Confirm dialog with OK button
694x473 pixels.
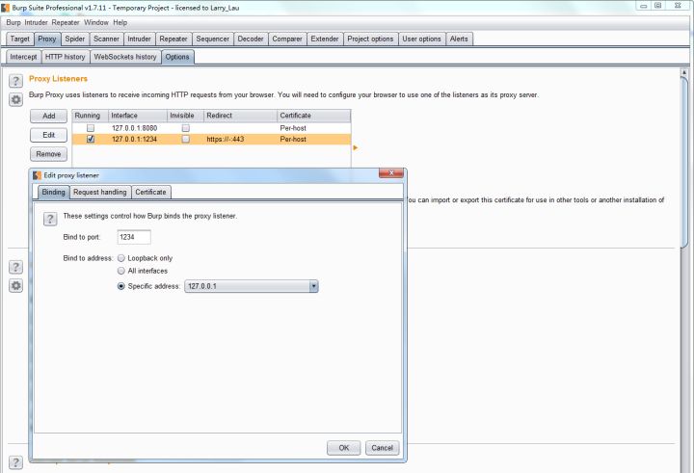tap(344, 448)
